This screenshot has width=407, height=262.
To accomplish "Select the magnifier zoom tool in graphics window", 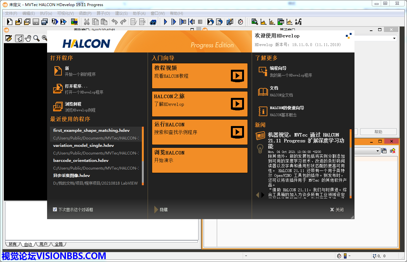I will point(36,38).
